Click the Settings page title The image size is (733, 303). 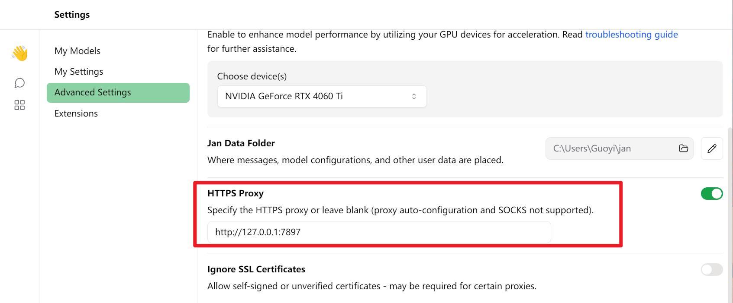click(72, 15)
